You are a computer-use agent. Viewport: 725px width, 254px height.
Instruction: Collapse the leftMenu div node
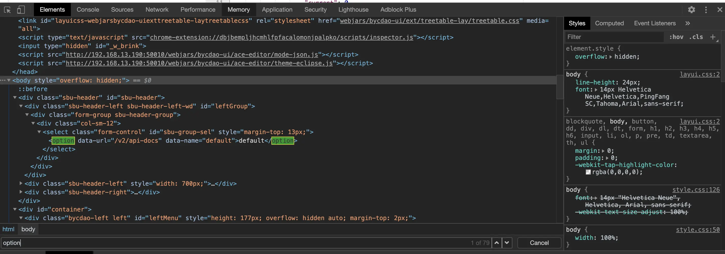21,218
